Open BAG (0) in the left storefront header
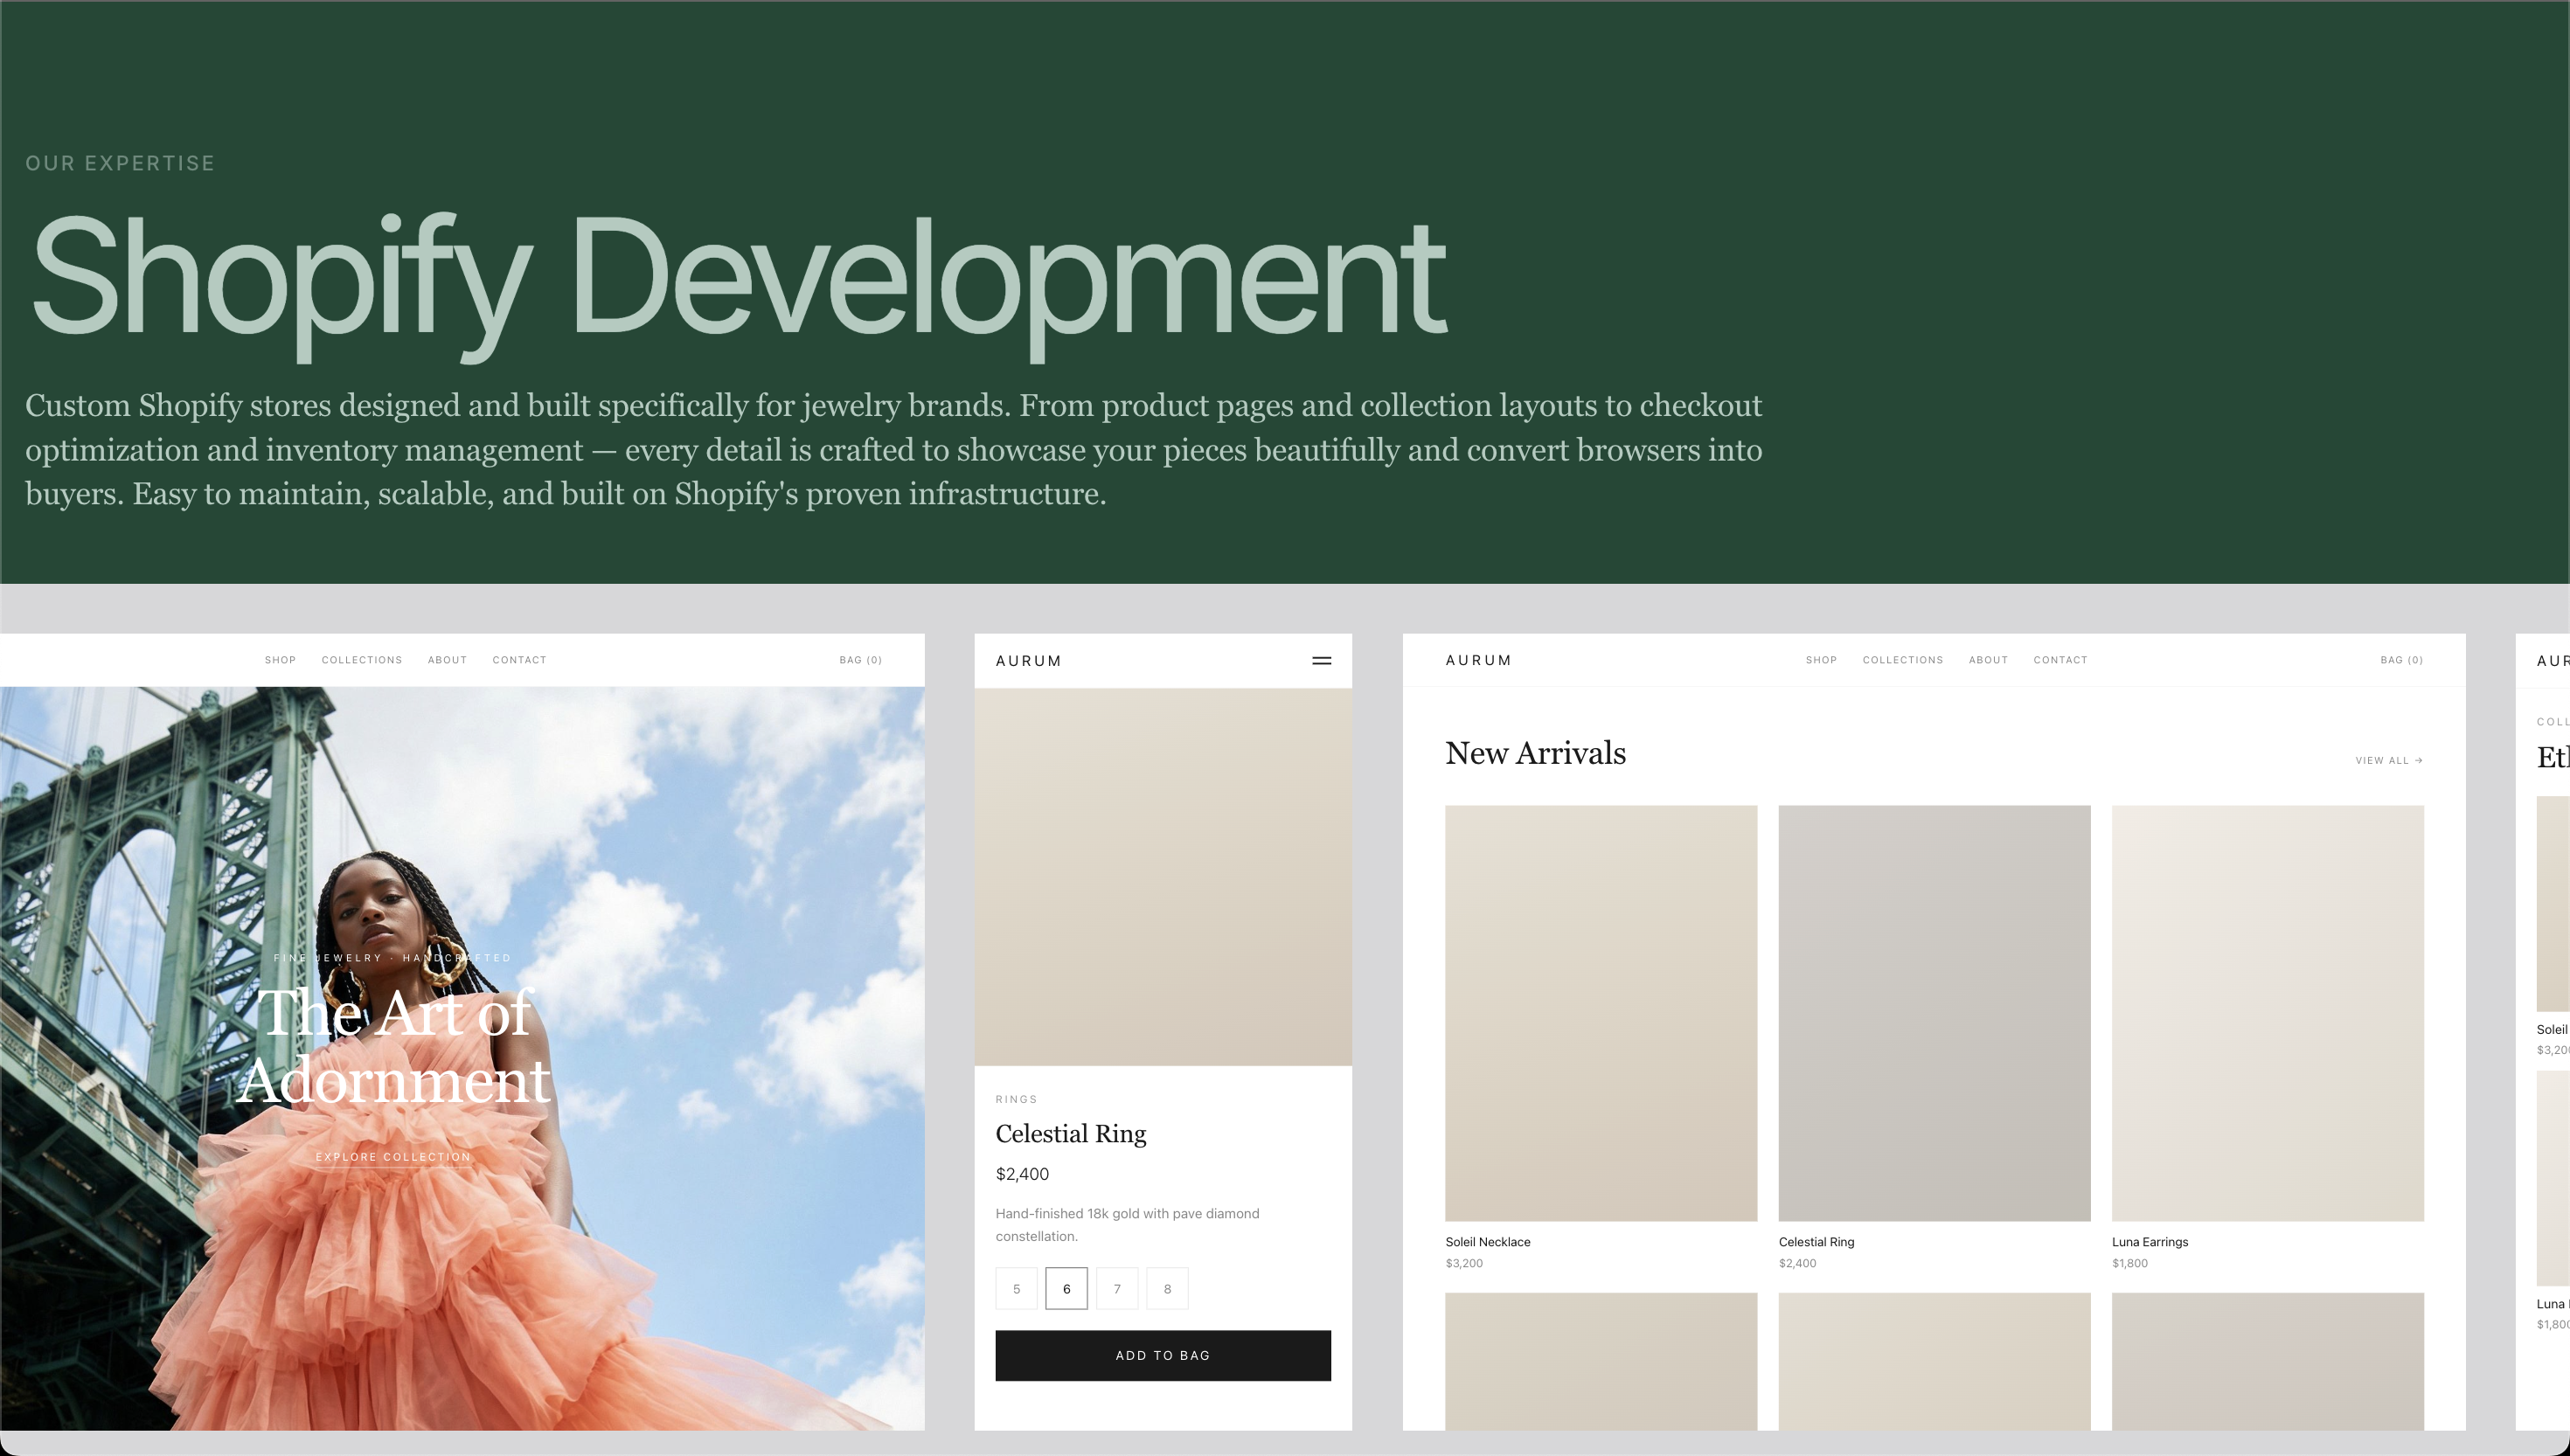 [x=860, y=660]
